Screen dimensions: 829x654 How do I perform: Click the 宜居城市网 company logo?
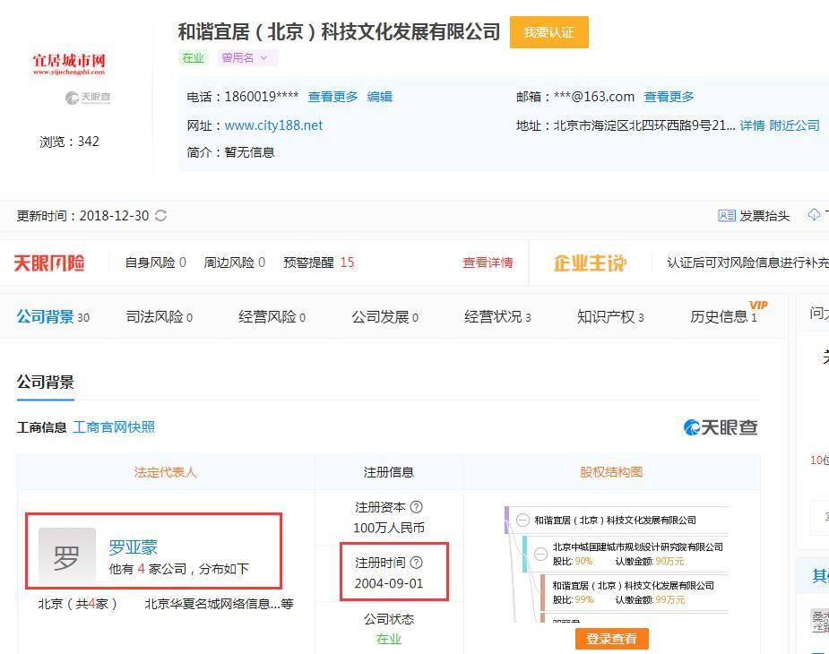point(69,64)
